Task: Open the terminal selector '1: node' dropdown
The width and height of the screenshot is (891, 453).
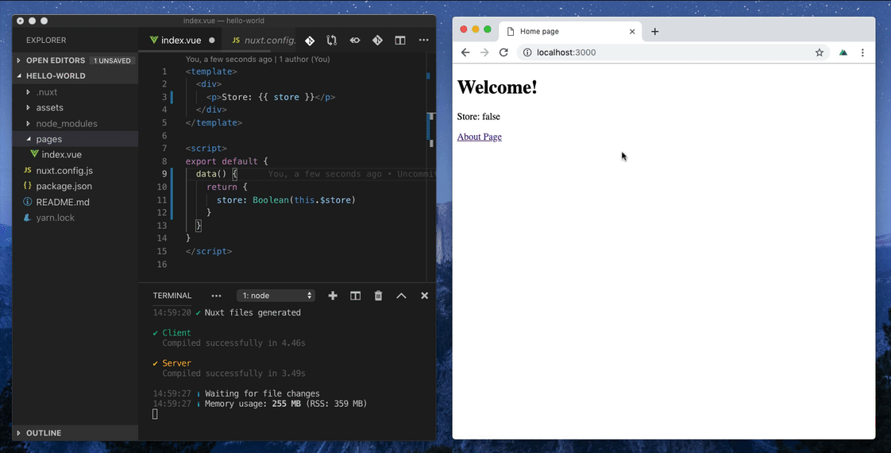Action: point(276,296)
